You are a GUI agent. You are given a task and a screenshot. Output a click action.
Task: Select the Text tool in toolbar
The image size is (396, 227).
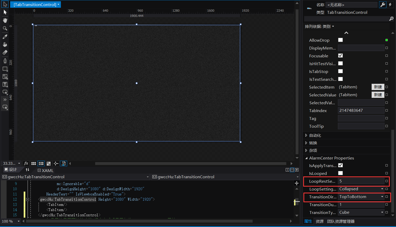click(5, 84)
